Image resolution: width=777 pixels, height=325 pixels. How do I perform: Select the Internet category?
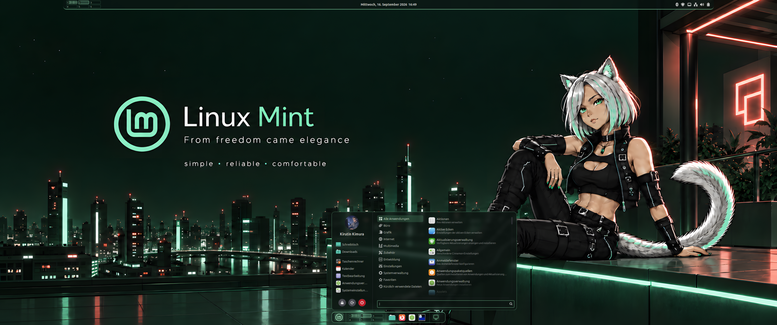click(400, 239)
